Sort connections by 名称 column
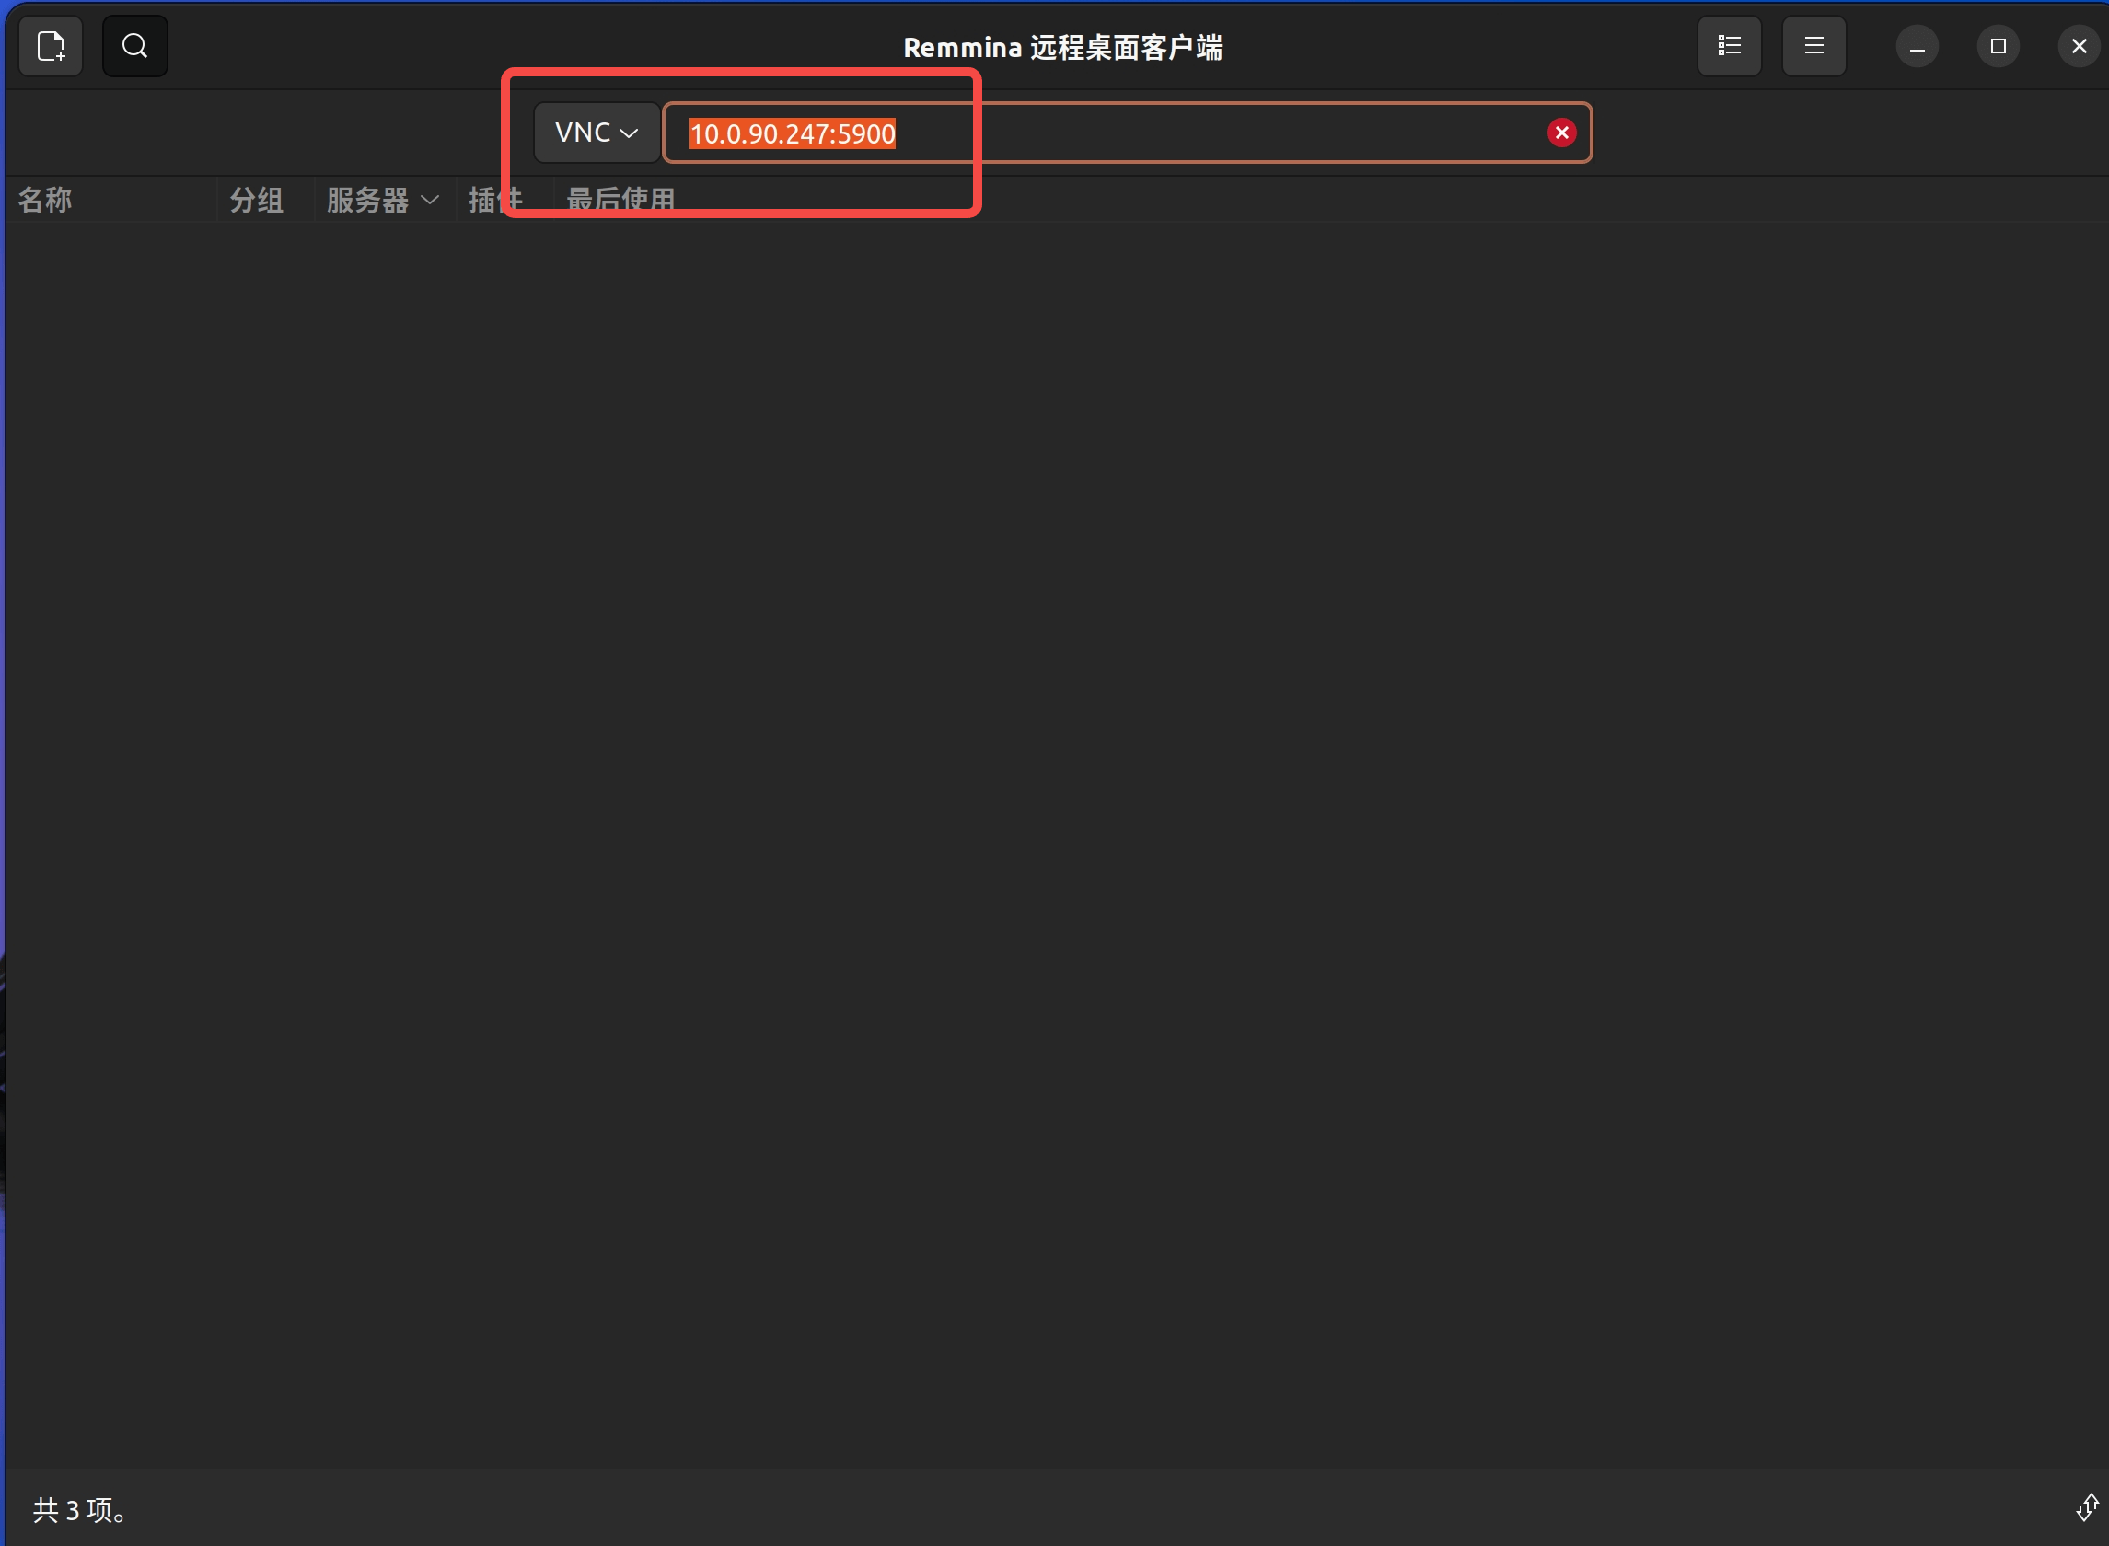This screenshot has width=2109, height=1546. point(44,200)
